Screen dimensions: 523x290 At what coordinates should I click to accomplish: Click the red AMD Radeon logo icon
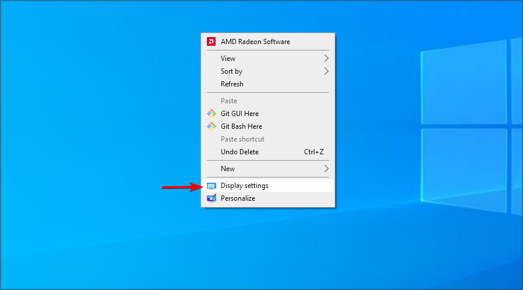[211, 42]
